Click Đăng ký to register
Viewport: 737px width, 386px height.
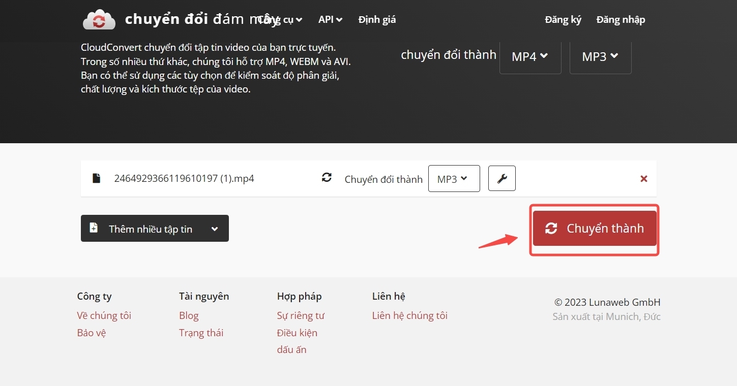563,19
